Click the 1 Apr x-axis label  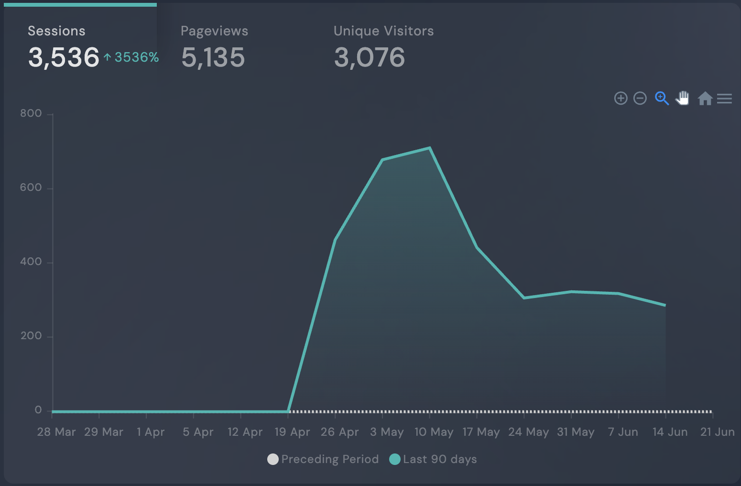click(151, 432)
